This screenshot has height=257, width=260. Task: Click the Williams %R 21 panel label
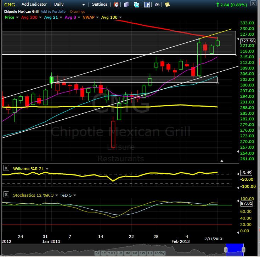coord(28,169)
